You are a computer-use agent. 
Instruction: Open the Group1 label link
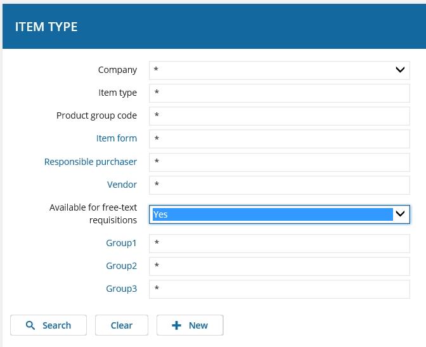tap(121, 243)
